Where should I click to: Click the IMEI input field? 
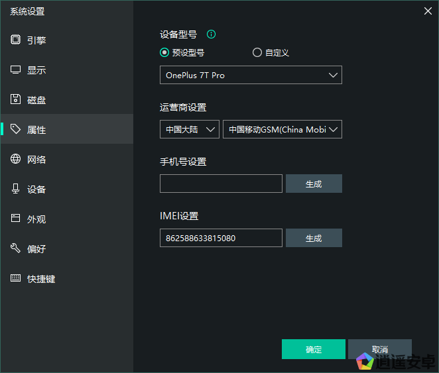click(x=221, y=238)
